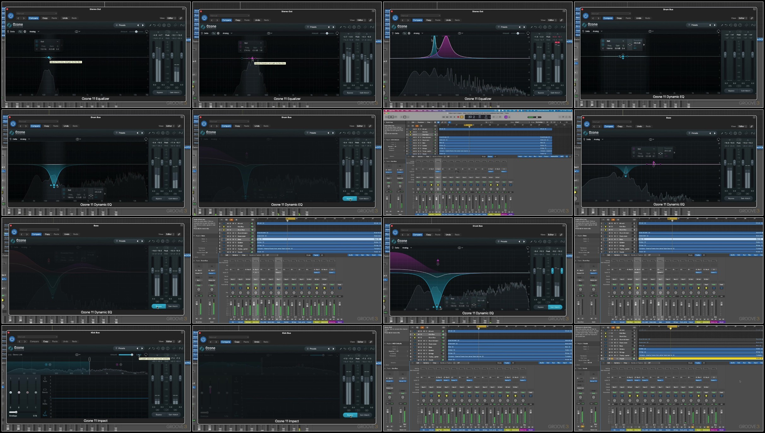The height and width of the screenshot is (433, 765).
Task: Click Learn in Kick Bus Impact window with tooltip
Action: pos(139,355)
